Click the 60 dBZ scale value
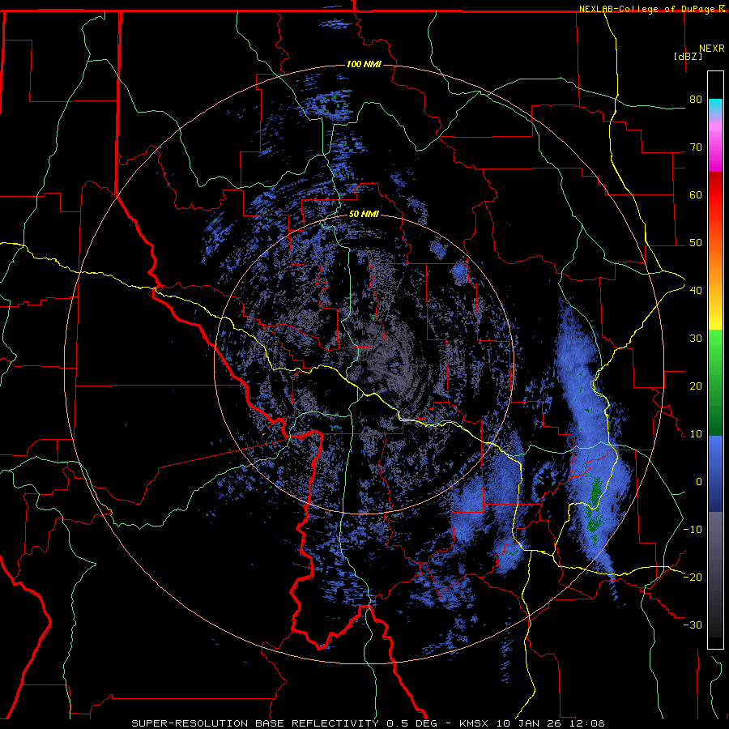The image size is (729, 729). tap(696, 194)
